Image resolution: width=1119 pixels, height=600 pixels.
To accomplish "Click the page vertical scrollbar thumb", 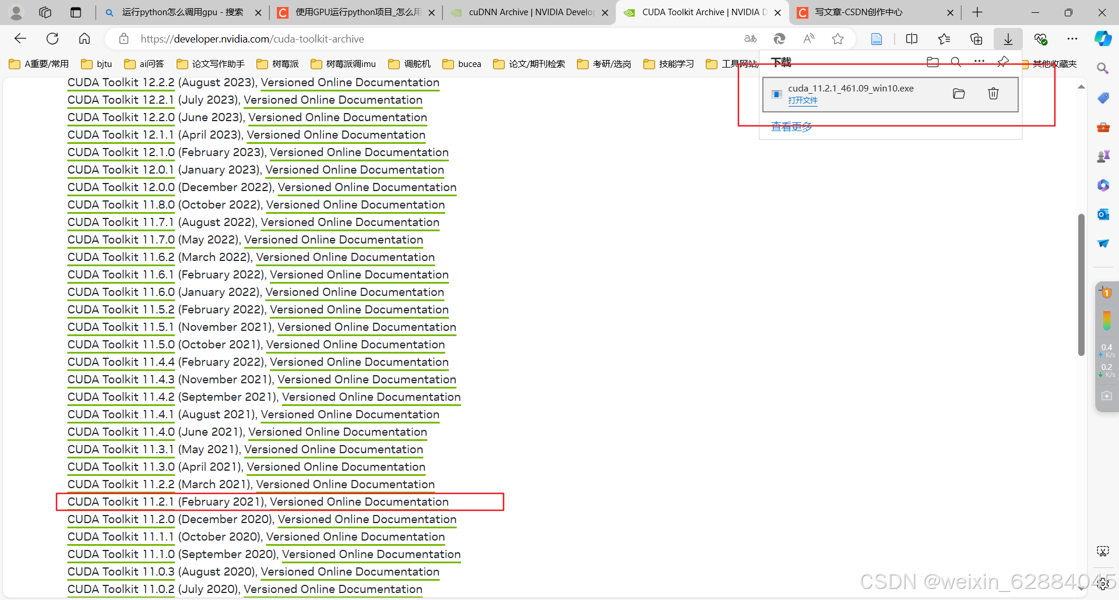I will pyautogui.click(x=1081, y=284).
